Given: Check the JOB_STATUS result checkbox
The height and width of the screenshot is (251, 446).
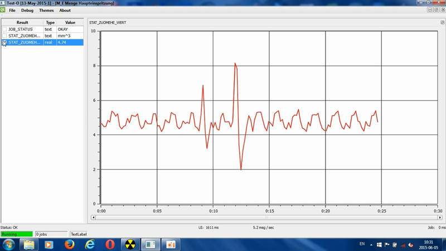Looking at the screenshot, I should 4,30.
